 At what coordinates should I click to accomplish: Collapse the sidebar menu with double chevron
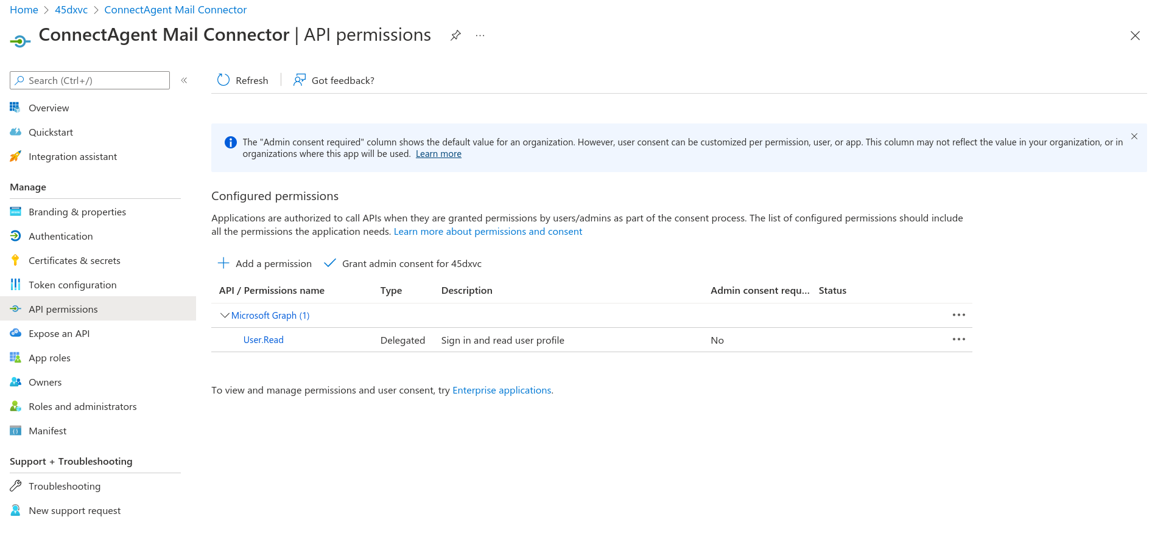tap(184, 80)
